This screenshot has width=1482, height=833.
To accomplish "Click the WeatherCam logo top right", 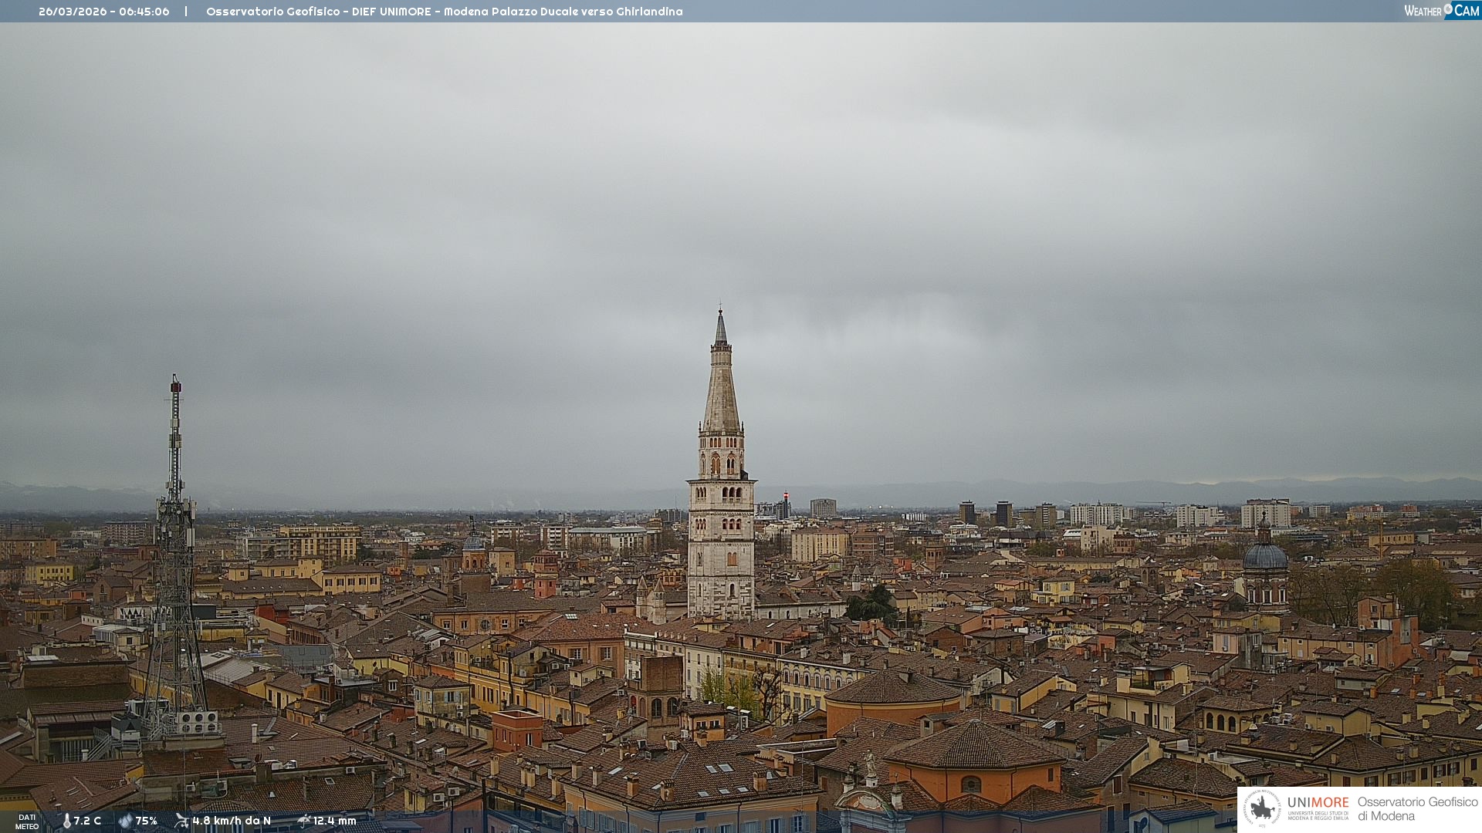I will (x=1441, y=11).
